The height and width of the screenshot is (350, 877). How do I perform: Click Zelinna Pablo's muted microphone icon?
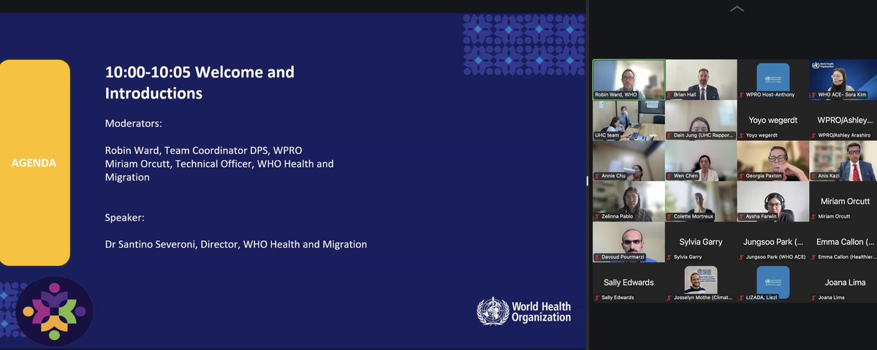pyautogui.click(x=598, y=216)
